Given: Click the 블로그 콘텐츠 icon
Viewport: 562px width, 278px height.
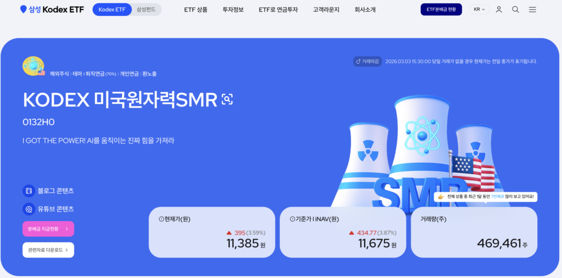Looking at the screenshot, I should [x=29, y=191].
